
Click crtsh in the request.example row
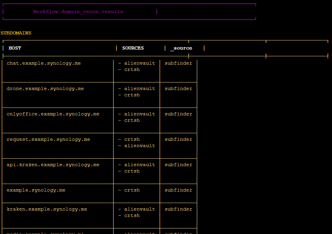tap(132, 139)
